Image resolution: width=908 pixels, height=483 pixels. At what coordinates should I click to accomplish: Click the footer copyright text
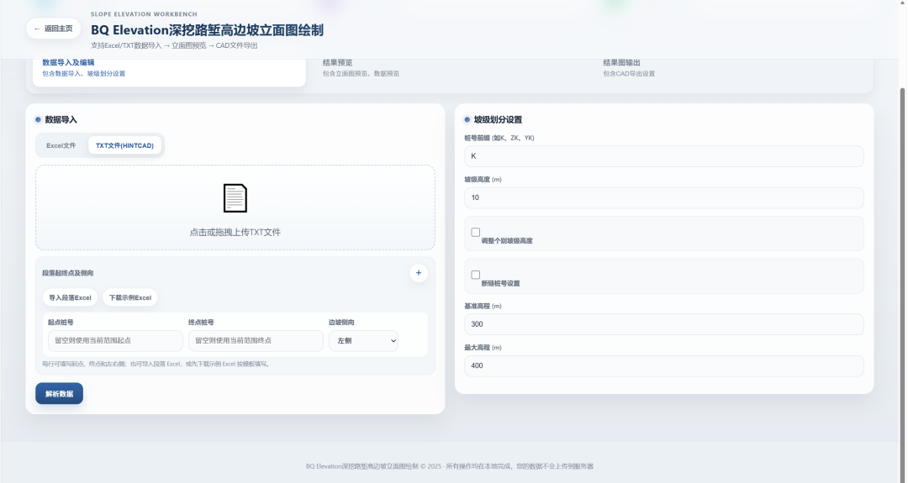[x=449, y=466]
